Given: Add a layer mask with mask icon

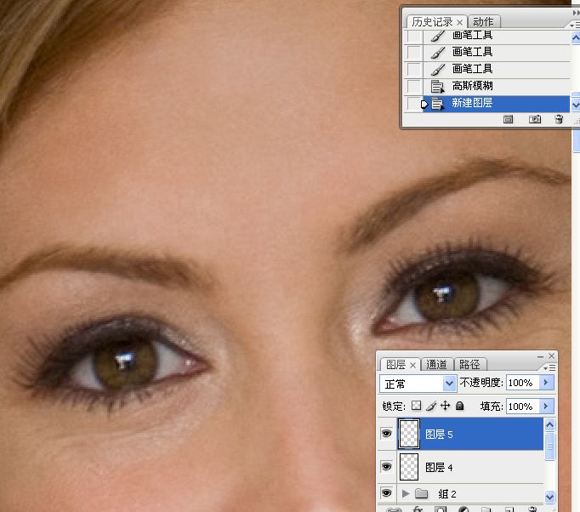Looking at the screenshot, I should 441,509.
